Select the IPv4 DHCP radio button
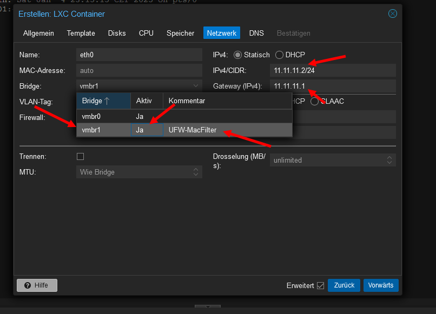Image resolution: width=436 pixels, height=314 pixels. click(280, 55)
